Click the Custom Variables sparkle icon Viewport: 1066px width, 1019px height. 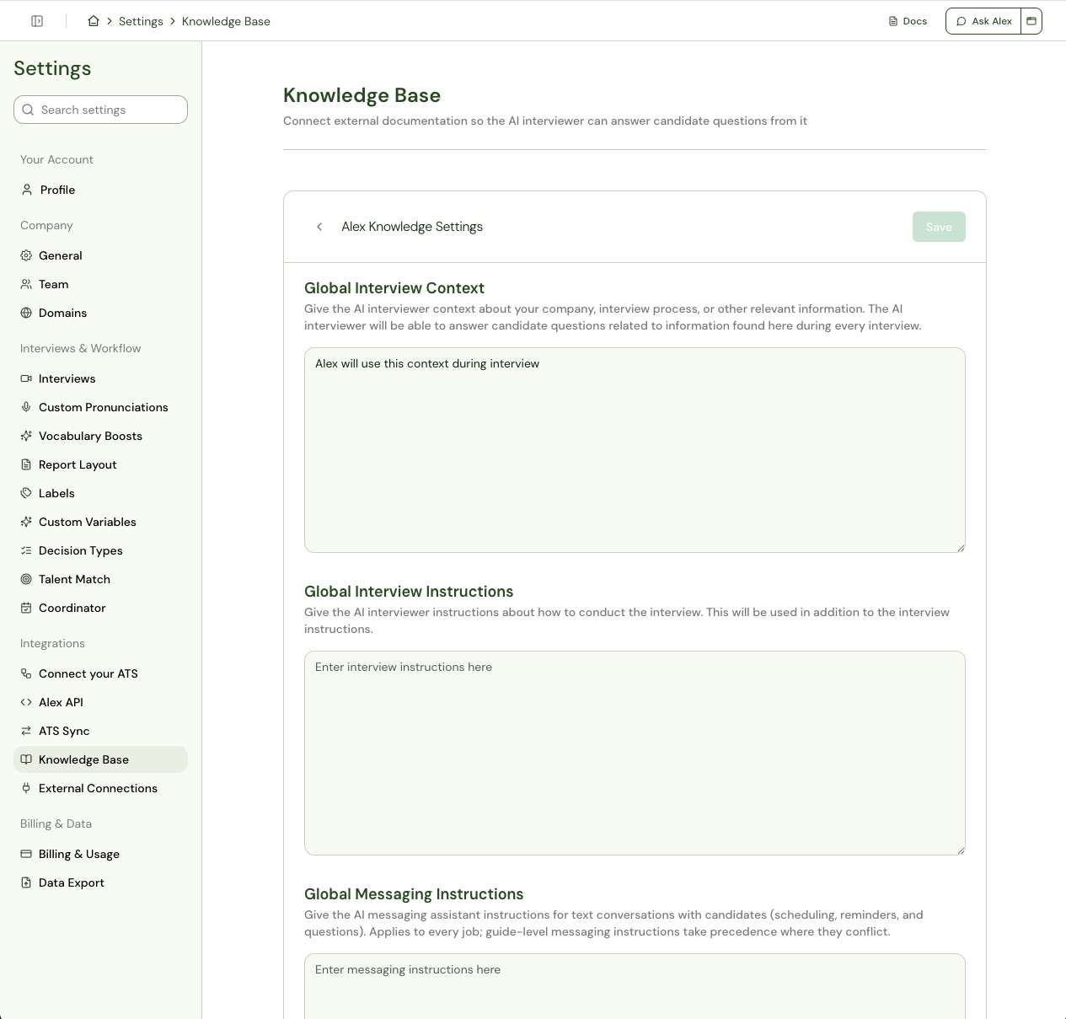(x=26, y=522)
